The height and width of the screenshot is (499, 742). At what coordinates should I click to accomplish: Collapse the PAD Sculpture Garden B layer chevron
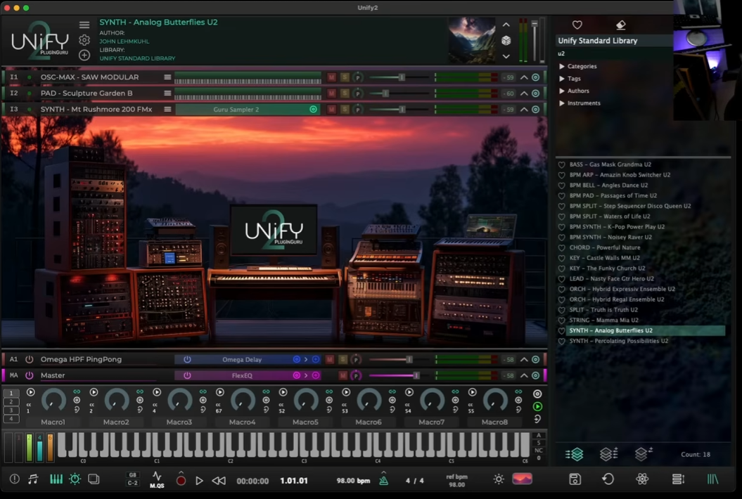point(524,93)
